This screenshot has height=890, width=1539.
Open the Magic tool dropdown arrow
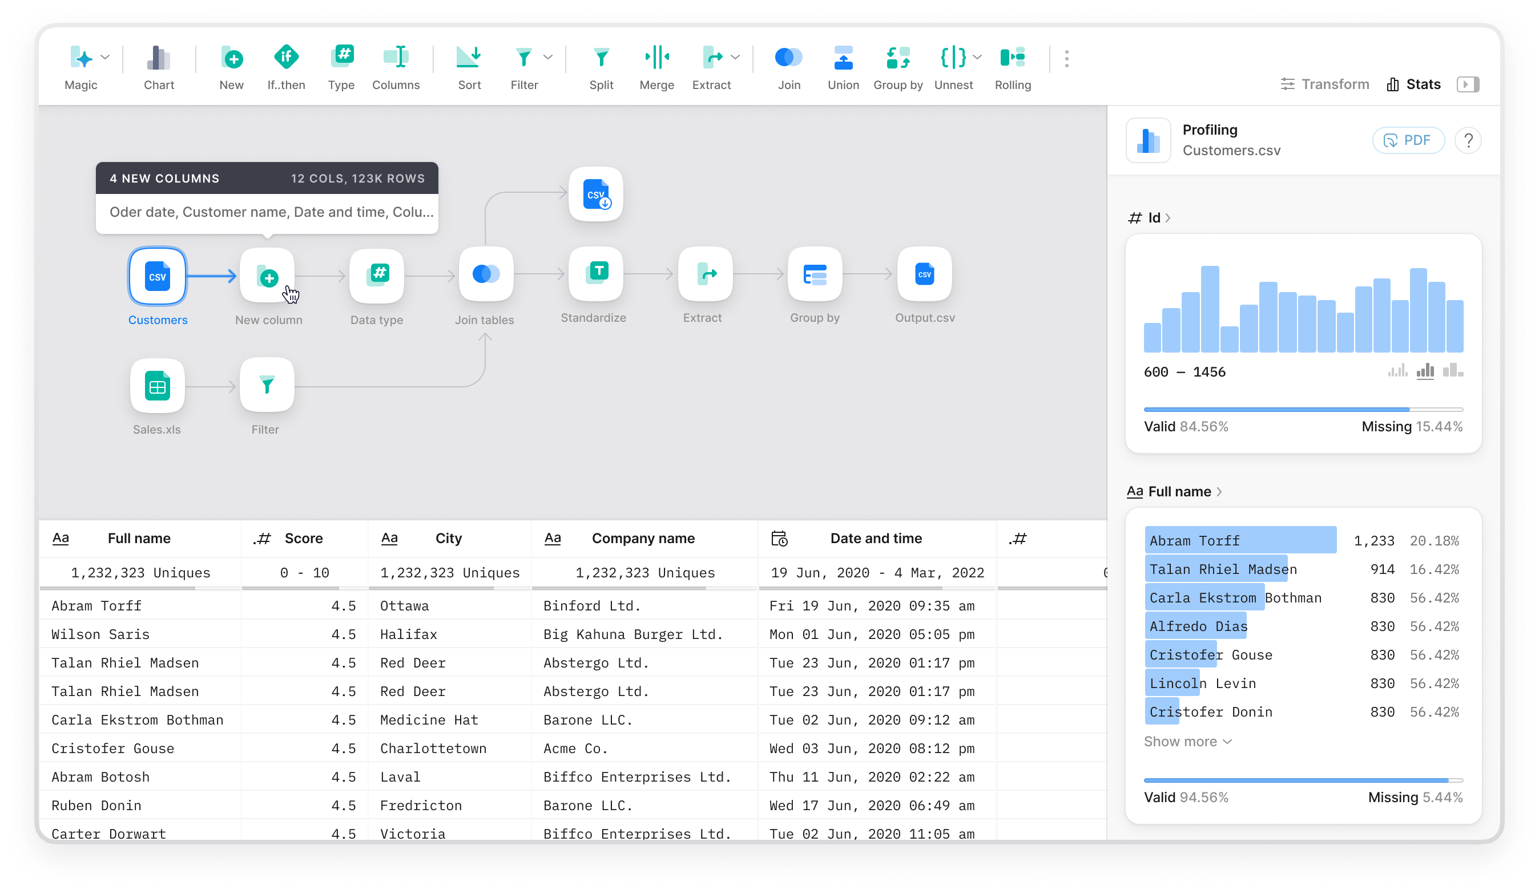coord(105,58)
